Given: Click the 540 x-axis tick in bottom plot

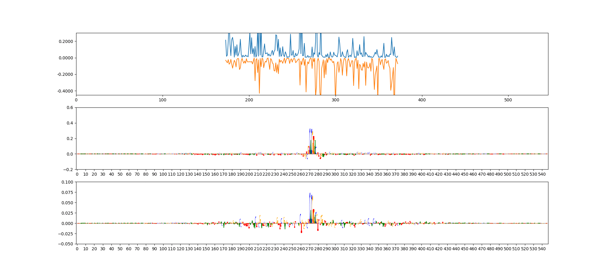Looking at the screenshot, I should (x=542, y=249).
